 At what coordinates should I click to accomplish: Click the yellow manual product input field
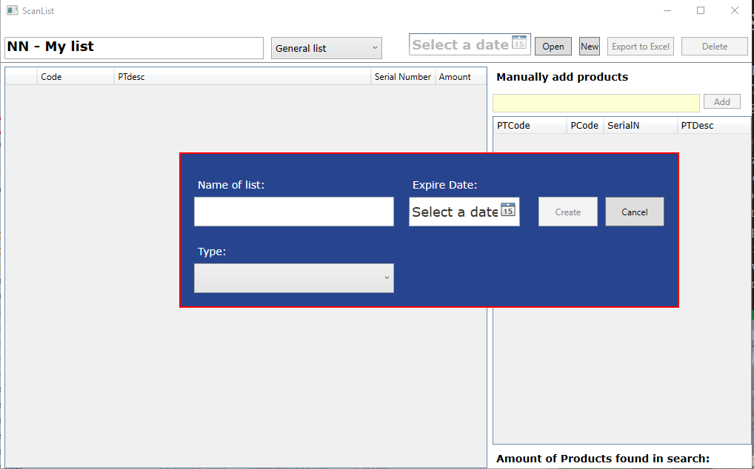(595, 103)
